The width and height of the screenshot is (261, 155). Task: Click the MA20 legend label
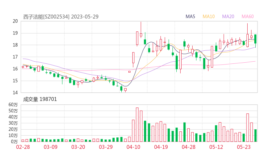coord(228,17)
